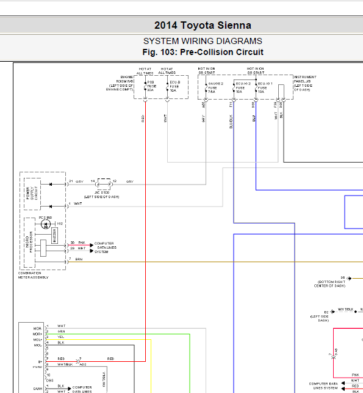This screenshot has width=363, height=393.
Task: Click the Combination Meter Assembly label
Action: (x=34, y=275)
